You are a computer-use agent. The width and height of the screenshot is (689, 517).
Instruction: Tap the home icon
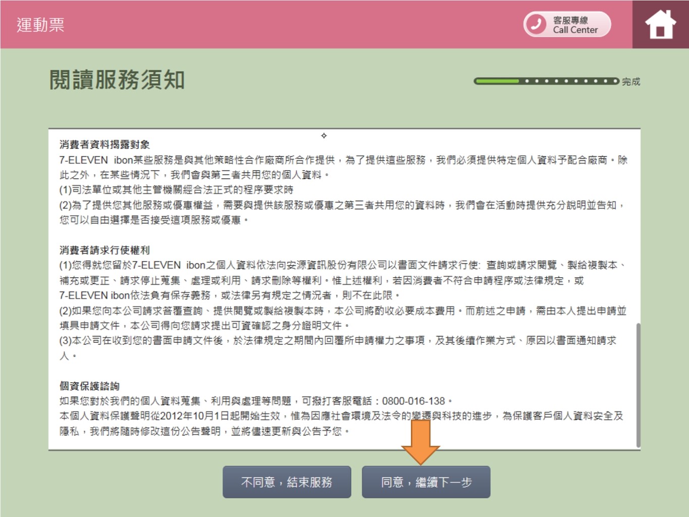[x=660, y=25]
